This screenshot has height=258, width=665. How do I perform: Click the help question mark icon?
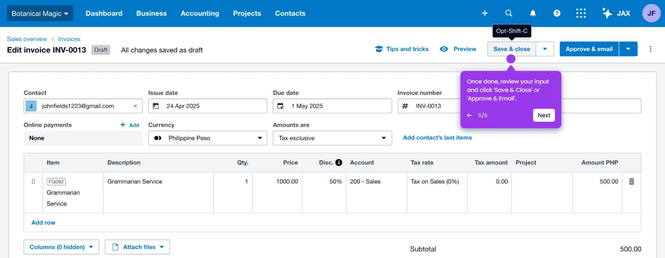(557, 13)
